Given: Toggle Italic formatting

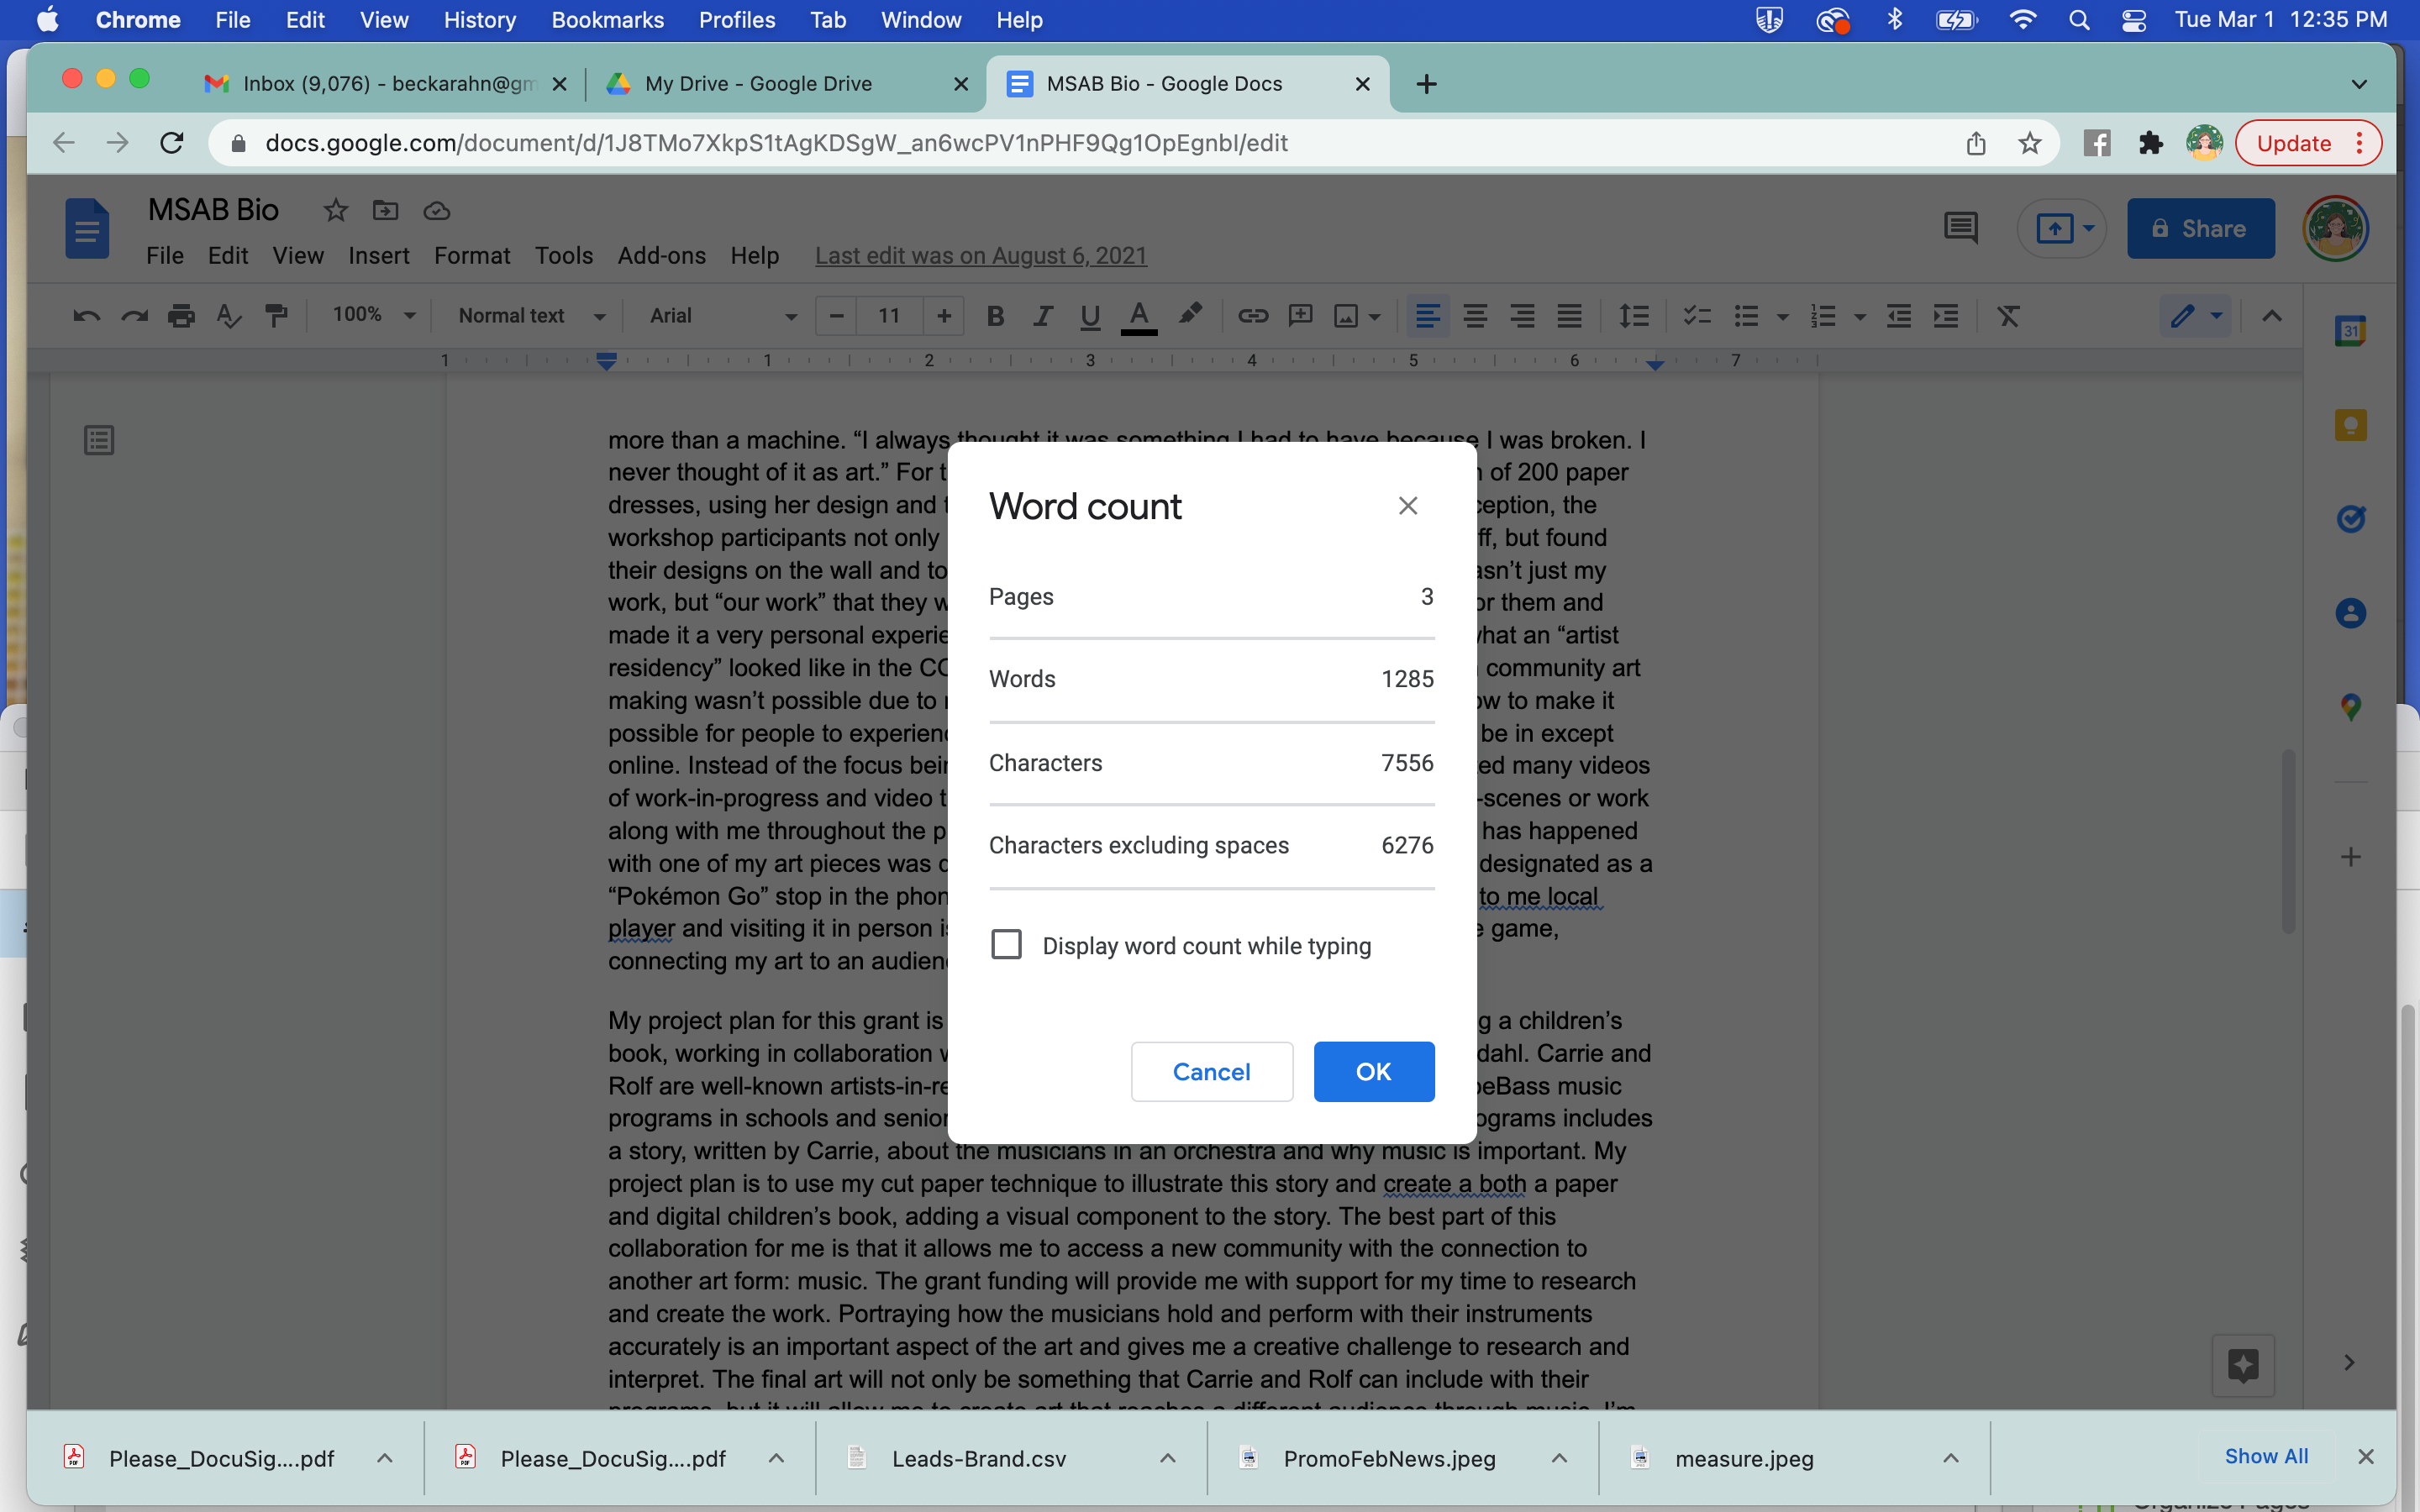Looking at the screenshot, I should (1042, 316).
